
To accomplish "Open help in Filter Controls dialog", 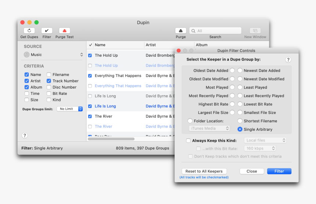I will [x=288, y=60].
